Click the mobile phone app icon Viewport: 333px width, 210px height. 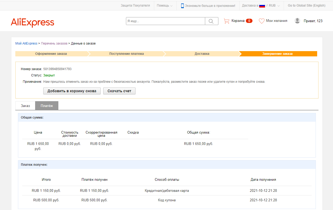point(182,6)
